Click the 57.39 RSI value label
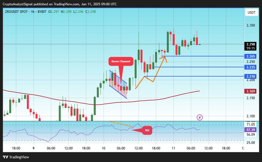Viewport: 262px width, 162px height. [x=251, y=130]
